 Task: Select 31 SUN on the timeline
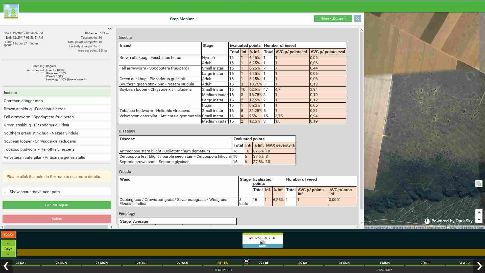coord(344,263)
